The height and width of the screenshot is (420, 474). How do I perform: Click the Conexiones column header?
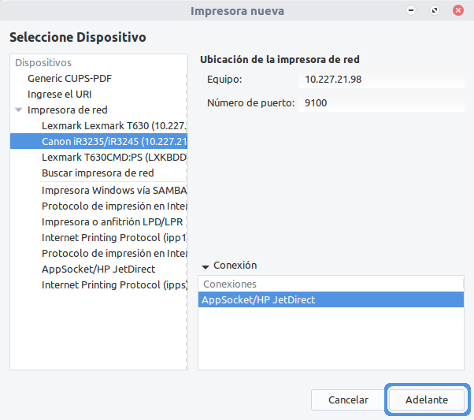point(331,284)
